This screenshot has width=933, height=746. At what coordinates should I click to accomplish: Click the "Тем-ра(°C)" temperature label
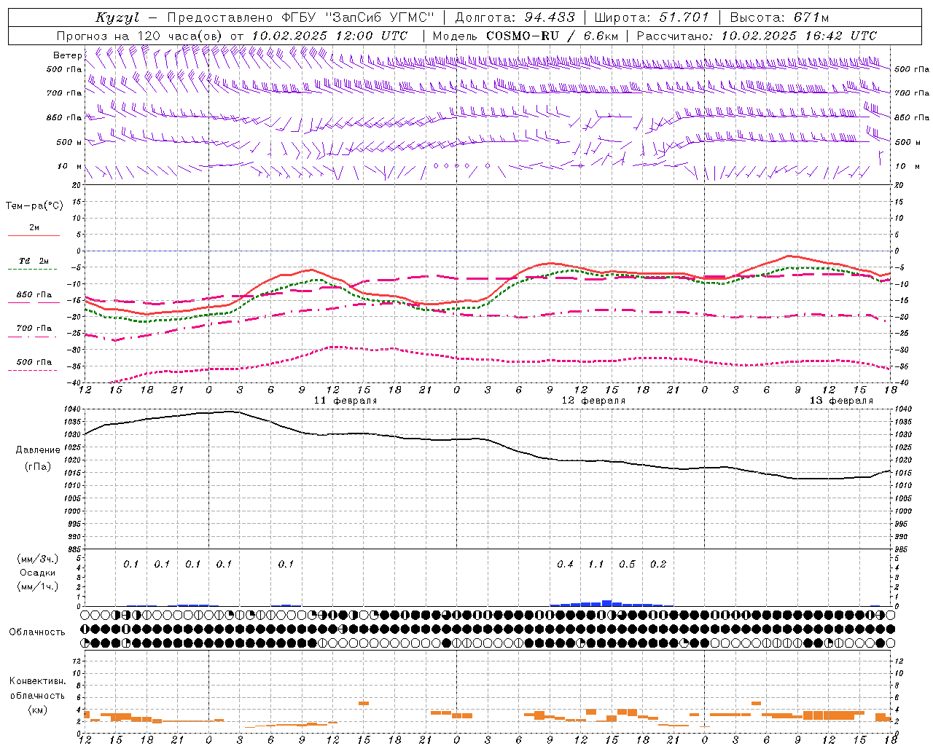(x=34, y=206)
